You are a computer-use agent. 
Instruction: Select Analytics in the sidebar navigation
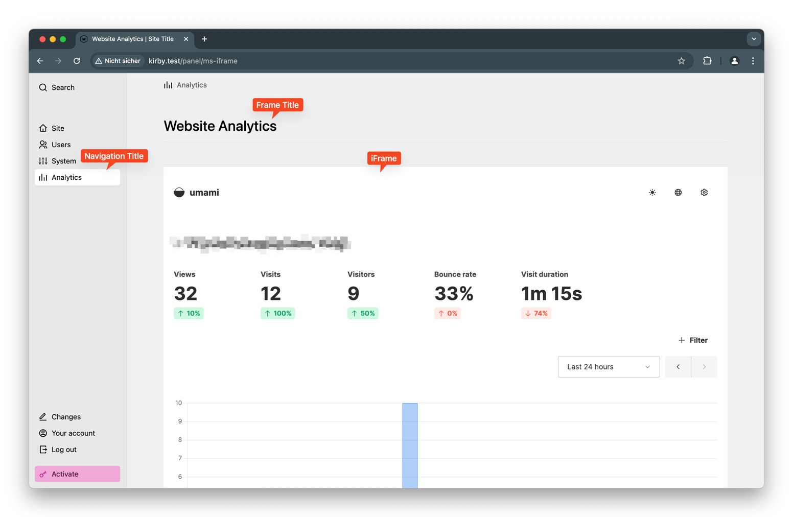(x=78, y=177)
